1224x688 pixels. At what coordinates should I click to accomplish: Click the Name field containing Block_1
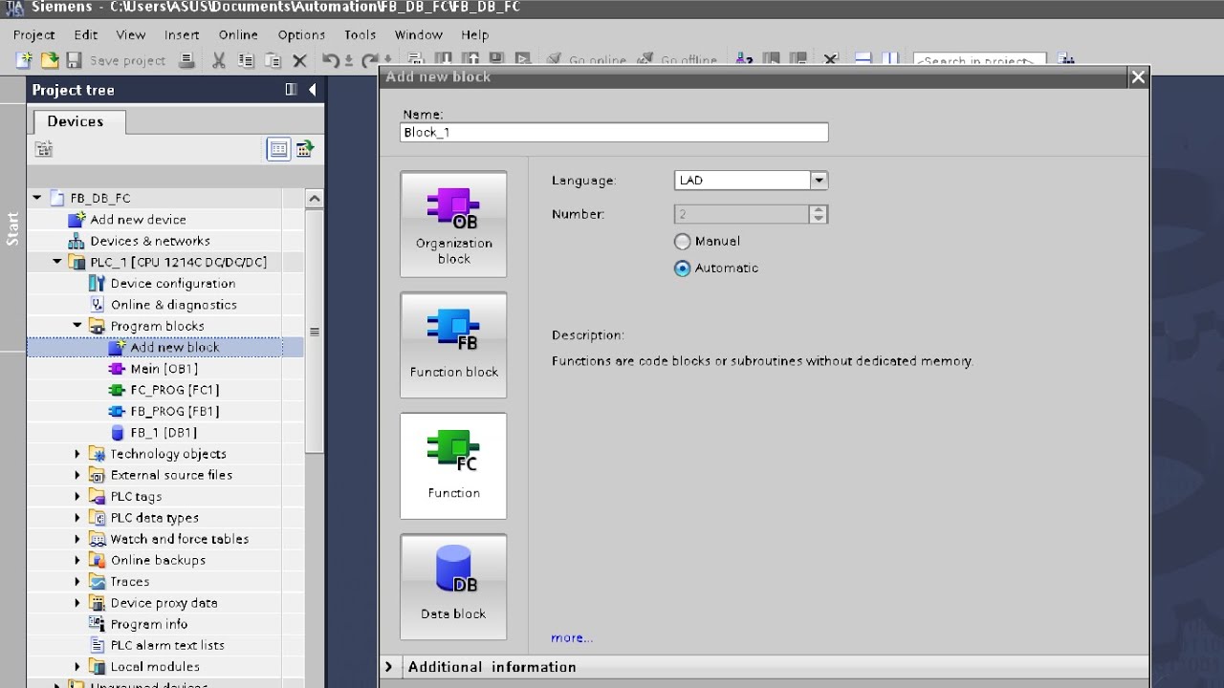click(614, 133)
